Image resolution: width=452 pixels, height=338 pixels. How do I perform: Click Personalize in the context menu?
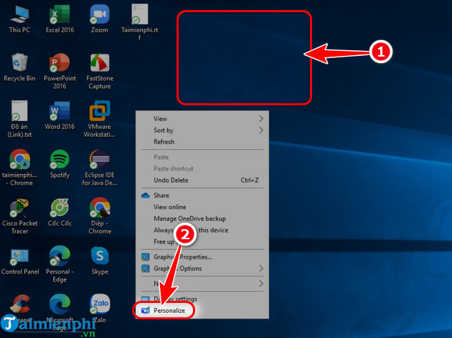tap(169, 311)
